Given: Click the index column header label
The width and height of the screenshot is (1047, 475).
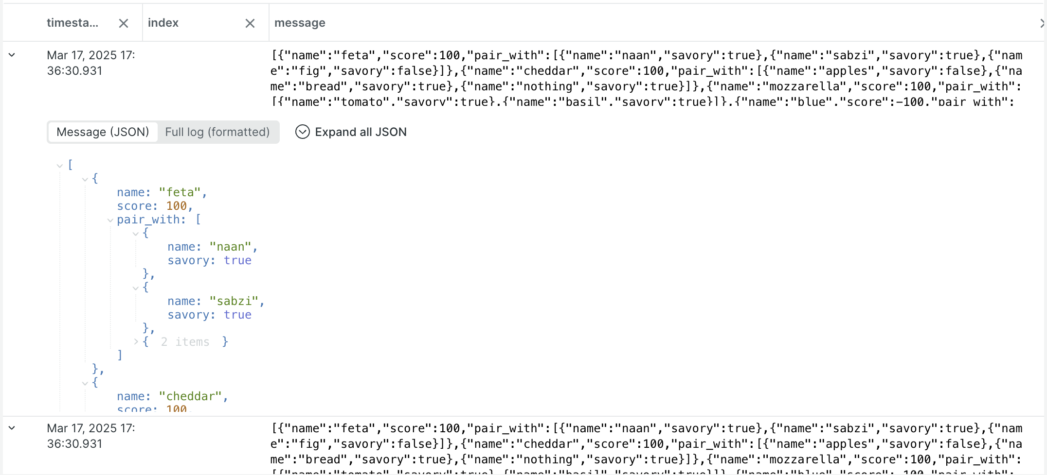Looking at the screenshot, I should click(163, 23).
